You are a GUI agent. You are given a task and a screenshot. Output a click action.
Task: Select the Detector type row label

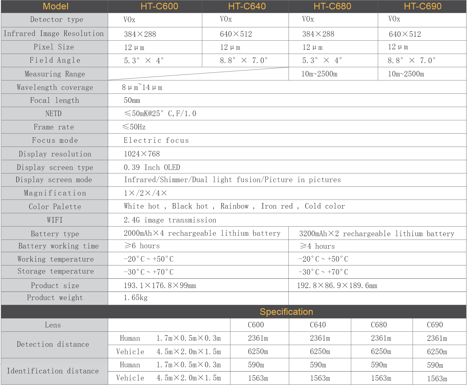tap(56, 20)
